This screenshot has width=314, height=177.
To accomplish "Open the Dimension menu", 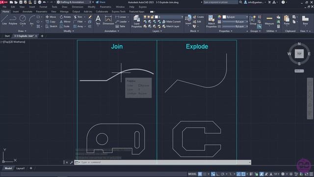I will click(x=78, y=7).
